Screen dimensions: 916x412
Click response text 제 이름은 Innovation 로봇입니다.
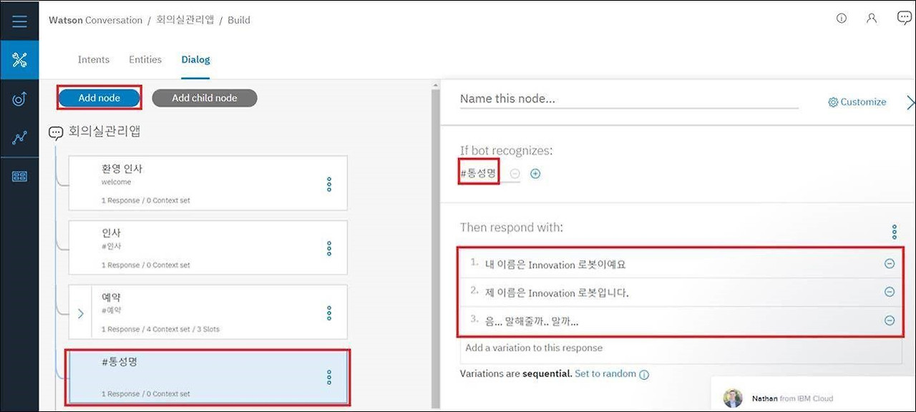557,293
